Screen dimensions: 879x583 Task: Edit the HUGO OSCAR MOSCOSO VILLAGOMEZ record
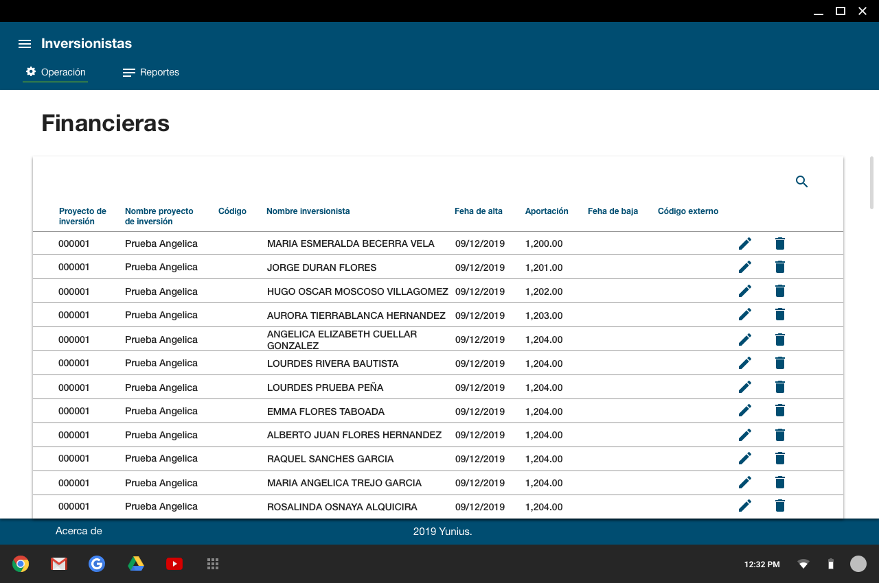[745, 291]
